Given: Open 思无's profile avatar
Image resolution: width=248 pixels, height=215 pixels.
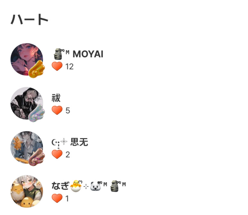Looking at the screenshot, I should click(27, 147).
